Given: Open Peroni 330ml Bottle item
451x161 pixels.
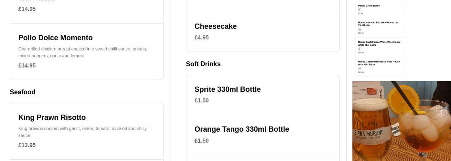Looking at the screenshot, I should pos(369,6).
